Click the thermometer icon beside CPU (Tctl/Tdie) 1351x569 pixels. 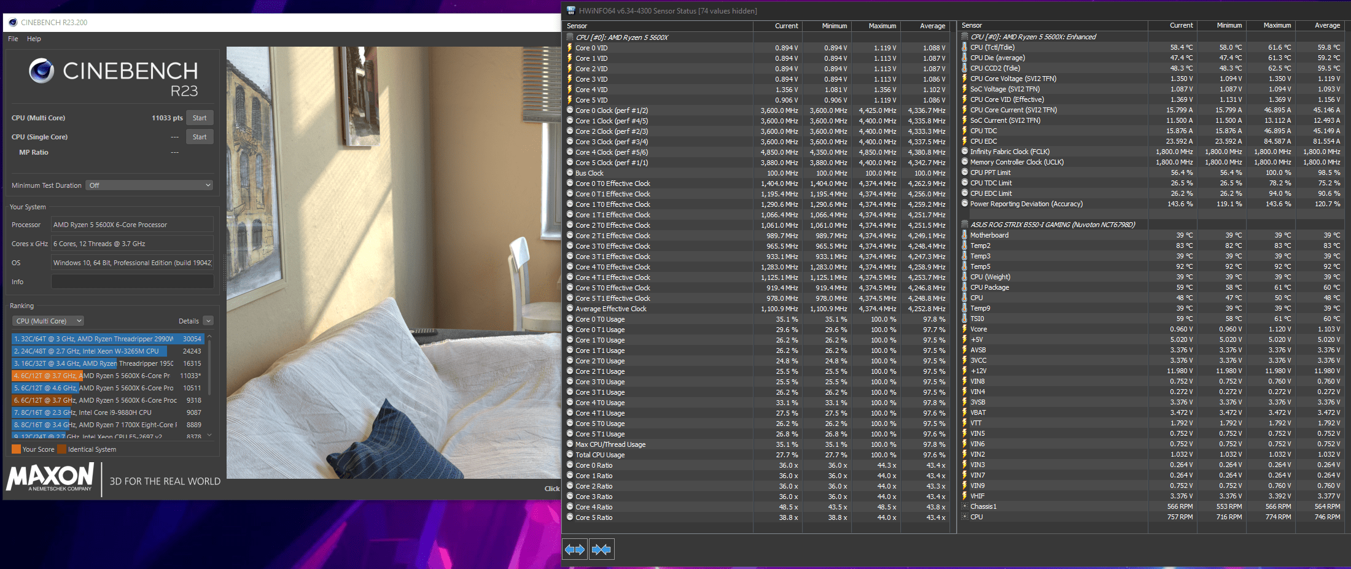(965, 47)
